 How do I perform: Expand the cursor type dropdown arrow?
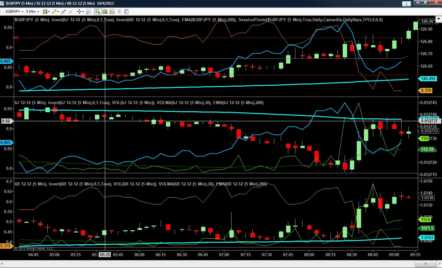[x=83, y=12]
